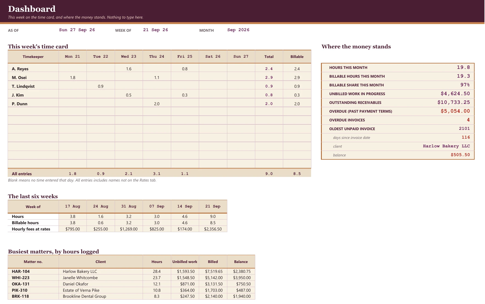
Task: Click client Estate of Verna Pike
Action: pos(81,290)
